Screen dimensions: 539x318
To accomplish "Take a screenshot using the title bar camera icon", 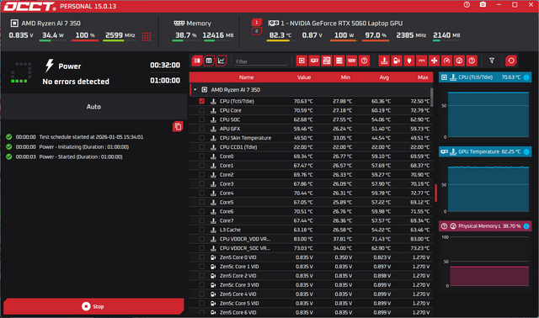I will (483, 5).
